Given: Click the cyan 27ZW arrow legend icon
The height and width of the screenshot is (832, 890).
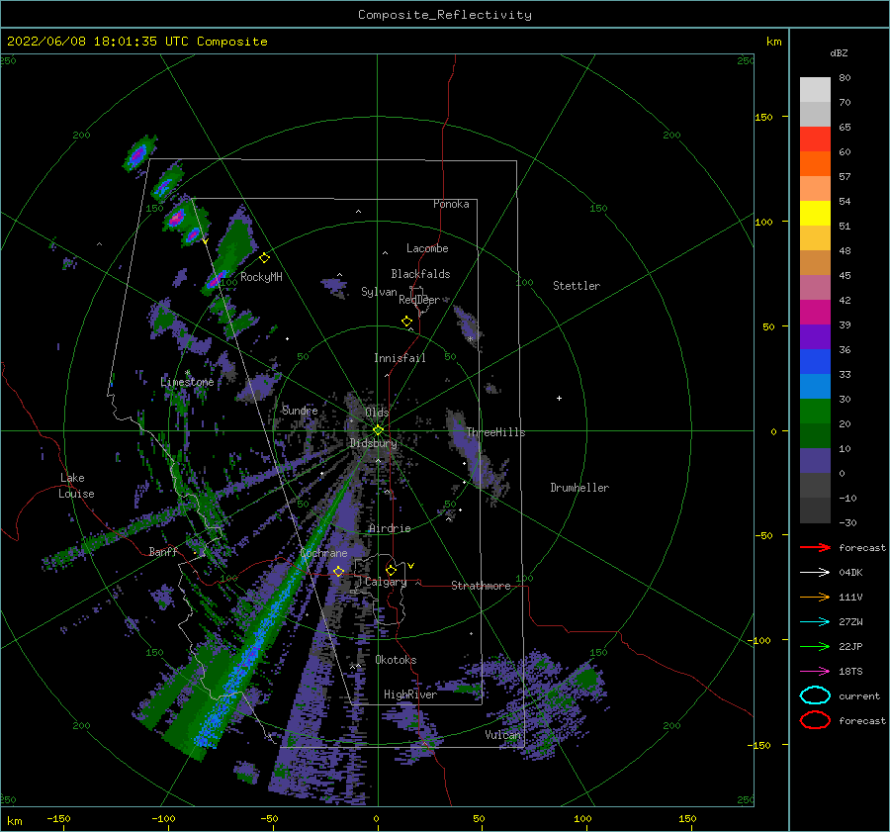Looking at the screenshot, I should click(815, 622).
